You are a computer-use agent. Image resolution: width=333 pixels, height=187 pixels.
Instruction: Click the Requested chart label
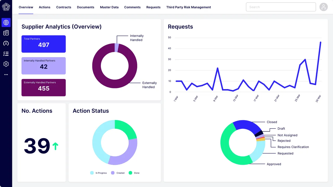[x=285, y=153]
